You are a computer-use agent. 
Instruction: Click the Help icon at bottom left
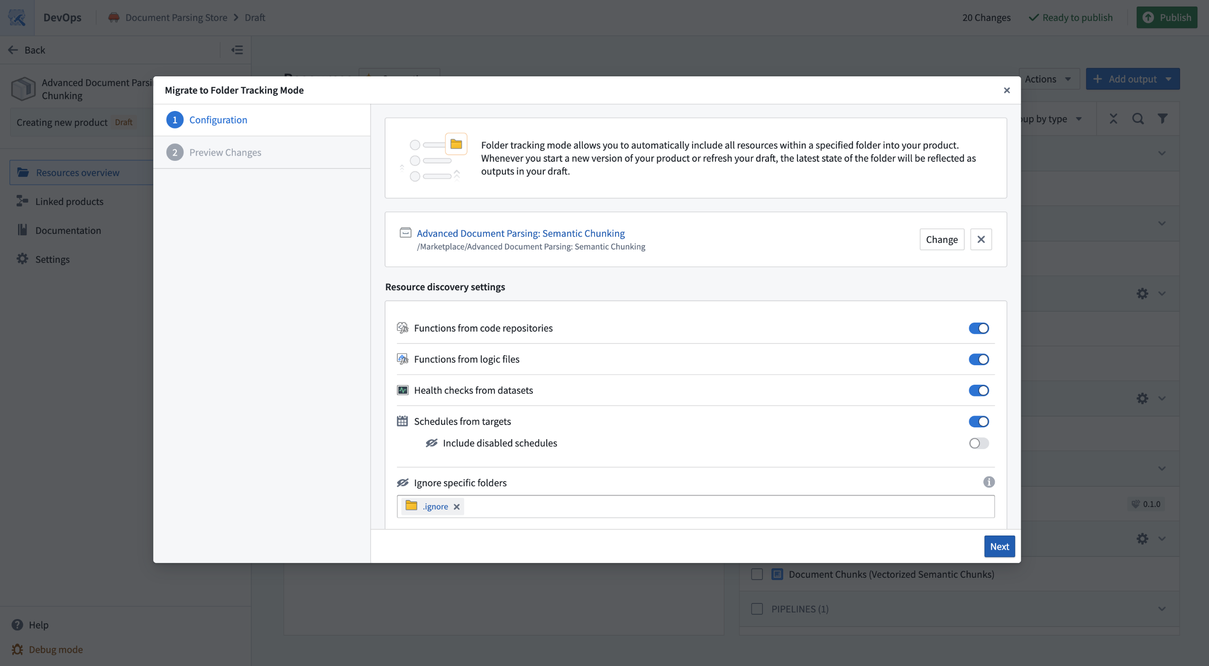pos(18,625)
